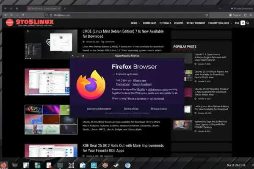The image size is (254, 169).
Task: Select the 9to5Linux - Linux news tab
Action: [44, 8]
